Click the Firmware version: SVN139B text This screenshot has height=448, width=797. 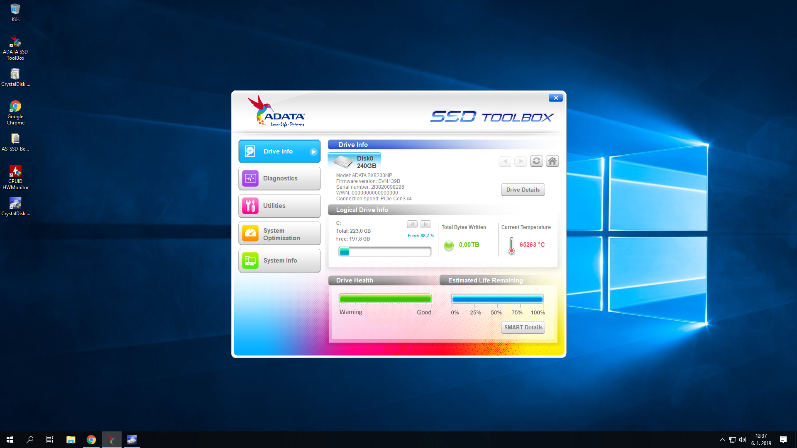368,181
